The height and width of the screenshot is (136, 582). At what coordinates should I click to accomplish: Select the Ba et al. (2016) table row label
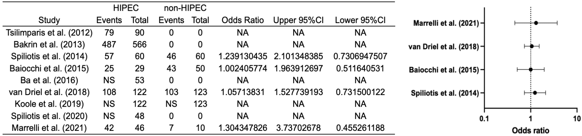click(49, 80)
